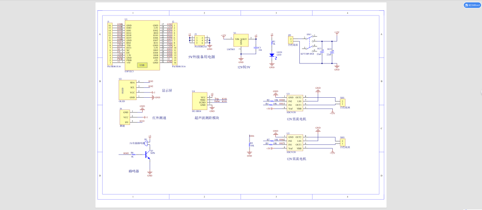
Task: Click the LM7805 voltage regulator symbol
Action: pos(241,42)
